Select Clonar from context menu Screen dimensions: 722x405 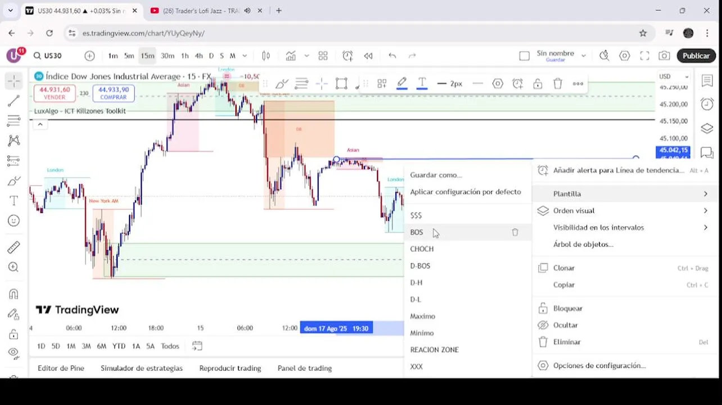point(625,268)
